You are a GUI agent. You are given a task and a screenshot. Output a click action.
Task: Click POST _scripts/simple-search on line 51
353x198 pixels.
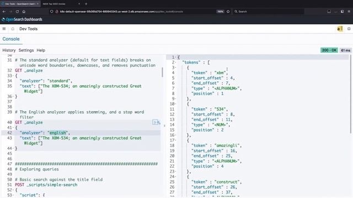[x=46, y=185]
